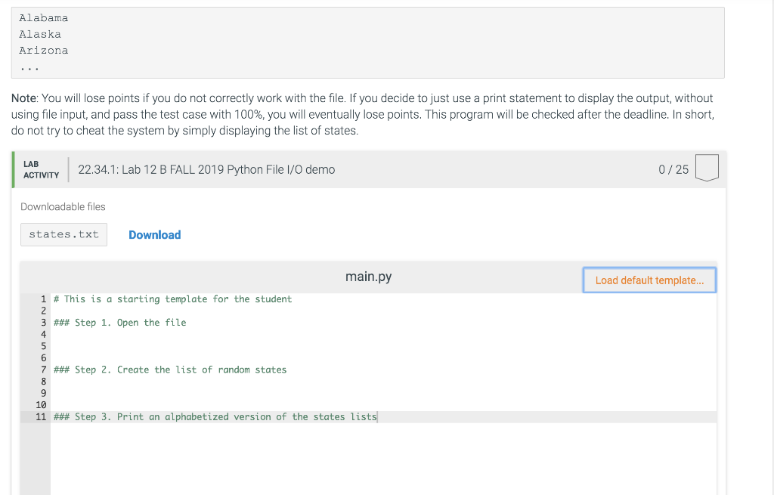Viewport: 774px width, 495px height.
Task: Click empty line 5 in the code editor
Action: tap(113, 345)
